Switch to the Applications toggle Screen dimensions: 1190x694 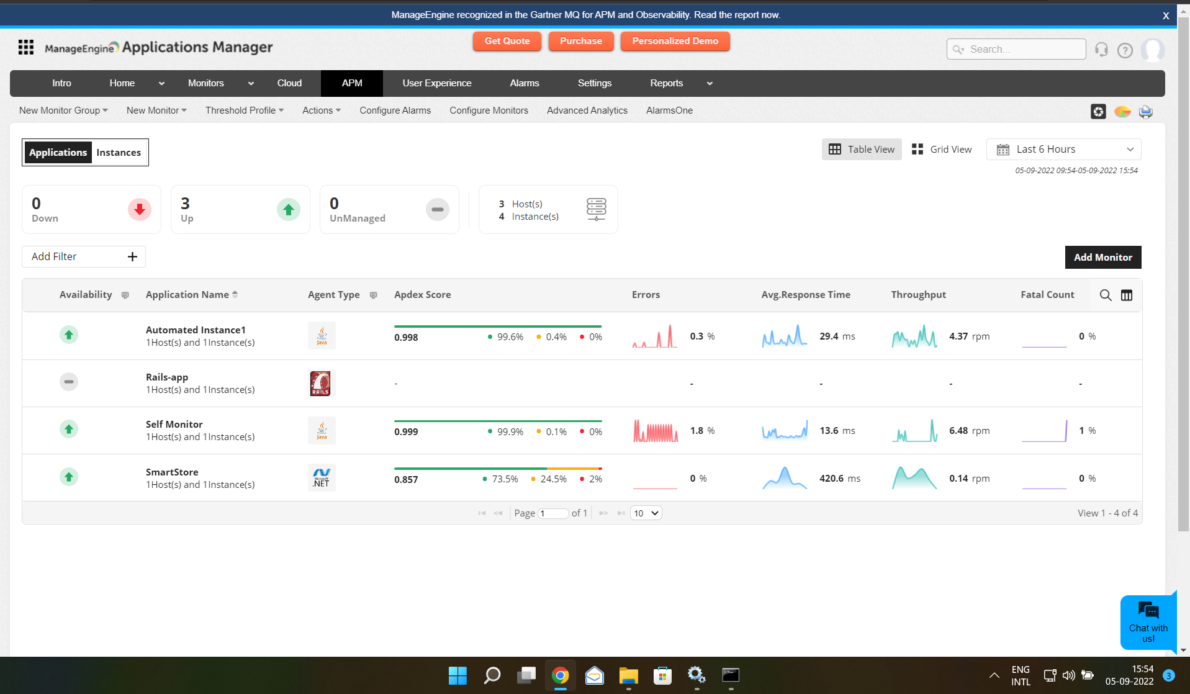58,153
